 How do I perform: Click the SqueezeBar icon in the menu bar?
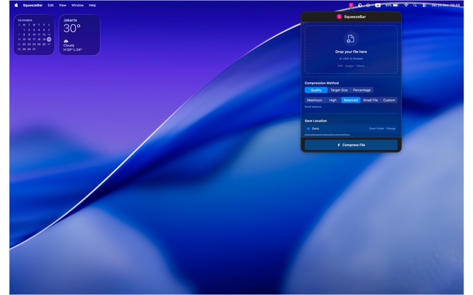pos(351,5)
